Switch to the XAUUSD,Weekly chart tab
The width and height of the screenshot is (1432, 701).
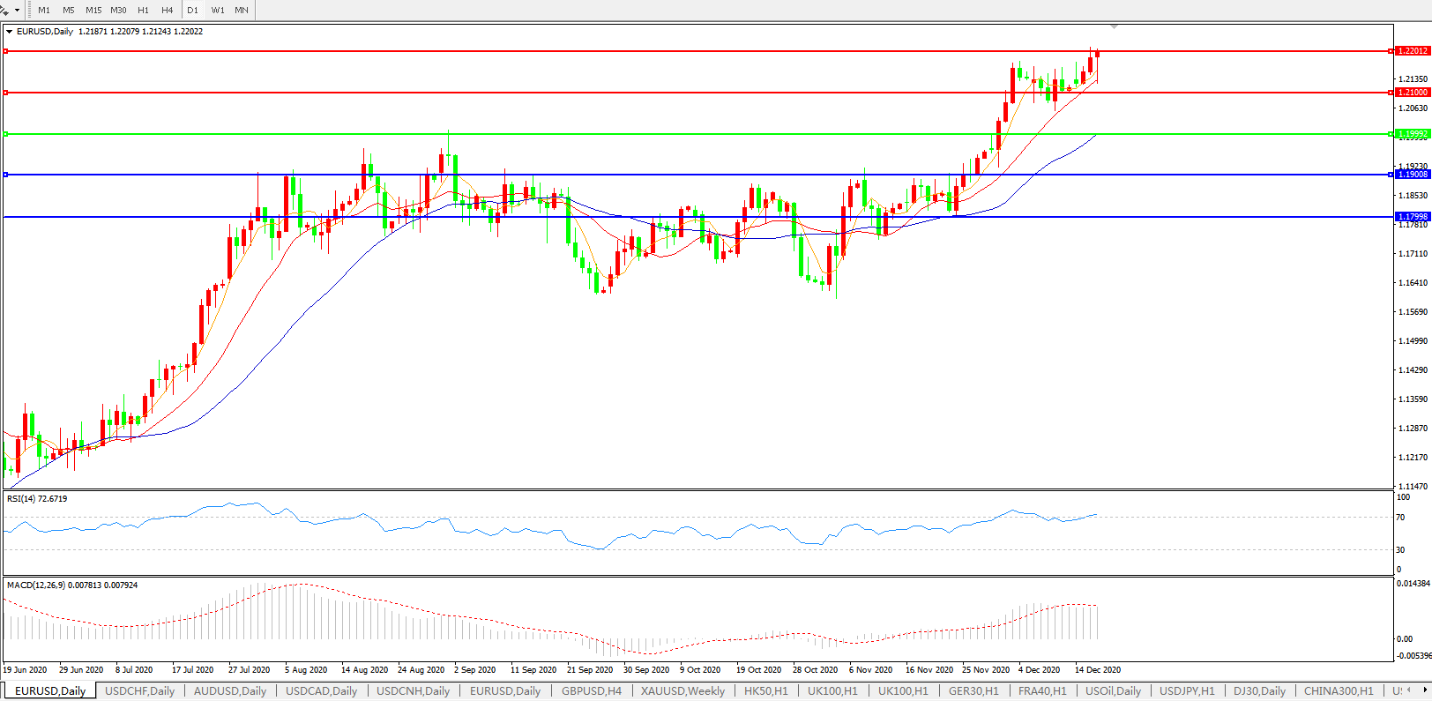coord(682,691)
